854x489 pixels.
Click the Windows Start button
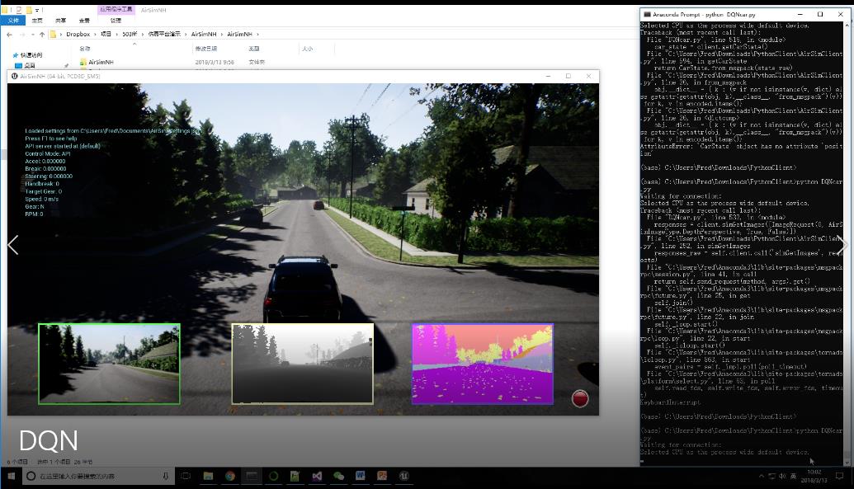[12, 476]
